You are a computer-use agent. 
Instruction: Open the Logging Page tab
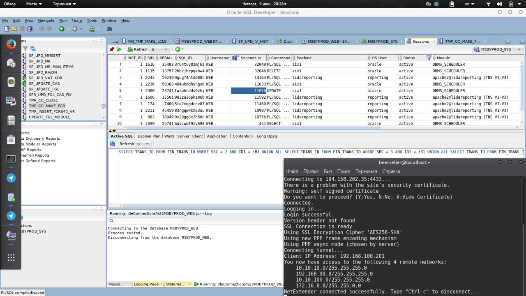(146, 284)
